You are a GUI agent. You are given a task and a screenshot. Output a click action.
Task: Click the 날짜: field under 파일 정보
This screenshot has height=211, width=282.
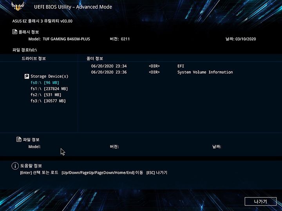coord(217,147)
